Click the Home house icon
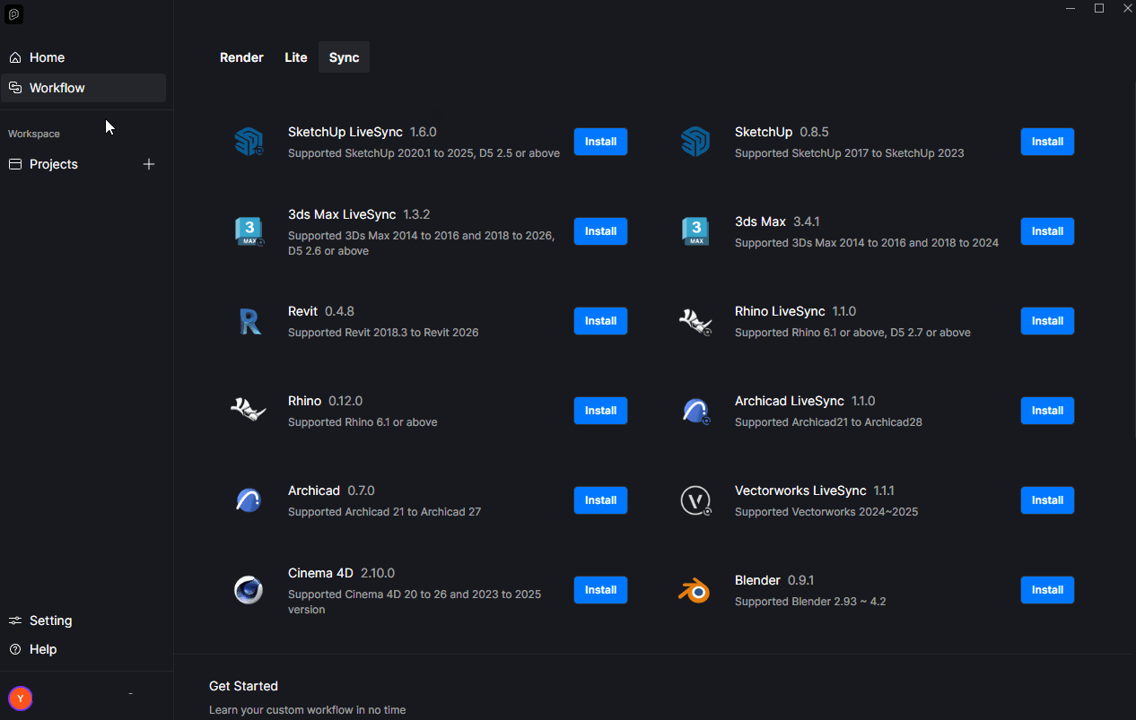This screenshot has width=1136, height=720. pyautogui.click(x=15, y=57)
